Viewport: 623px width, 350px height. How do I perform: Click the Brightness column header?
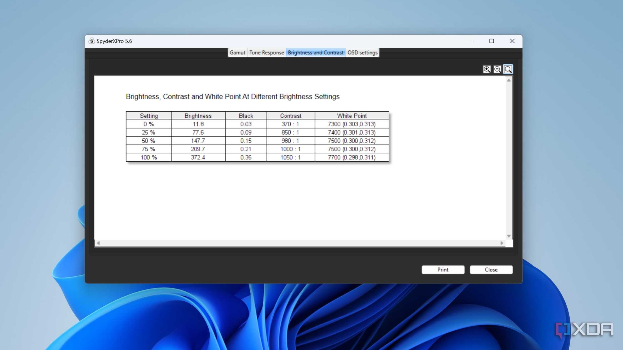[198, 116]
